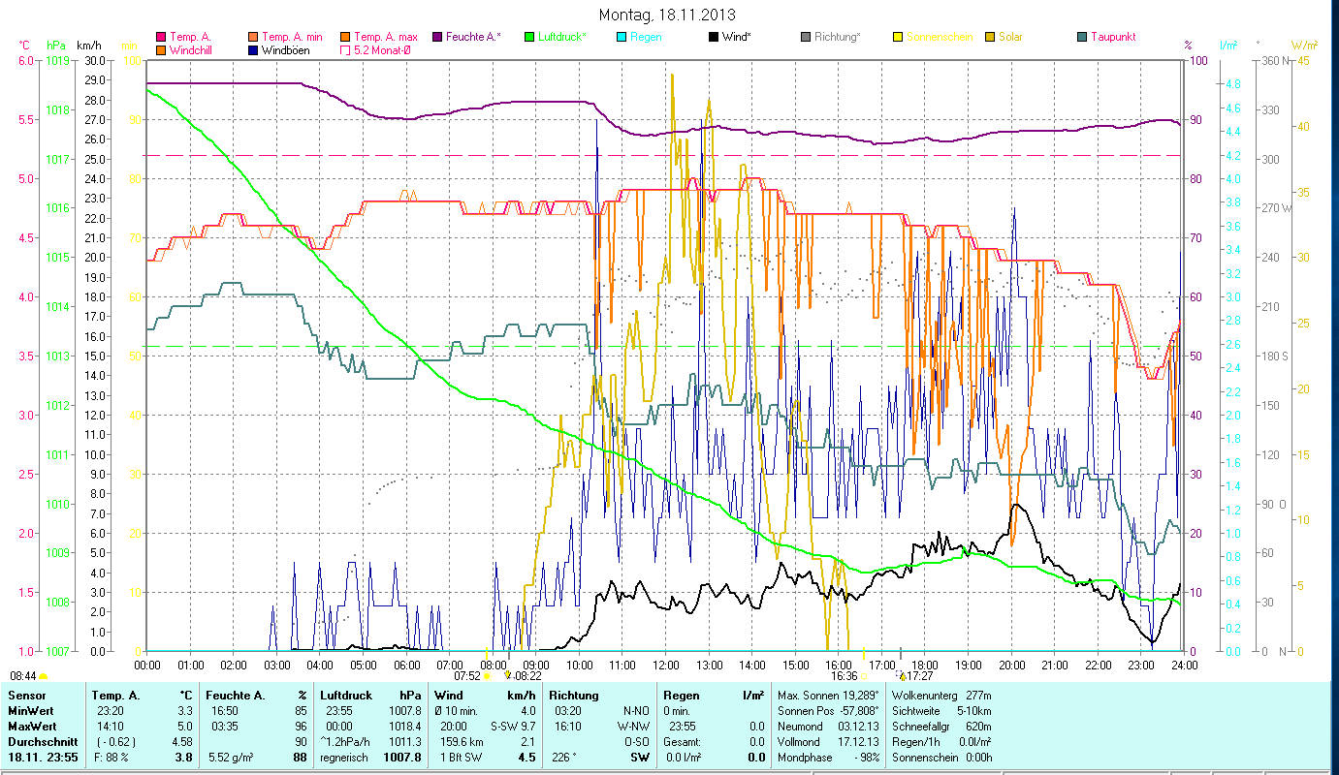
Task: Click the yellow Sonnenschein legend swatch
Action: tap(897, 37)
